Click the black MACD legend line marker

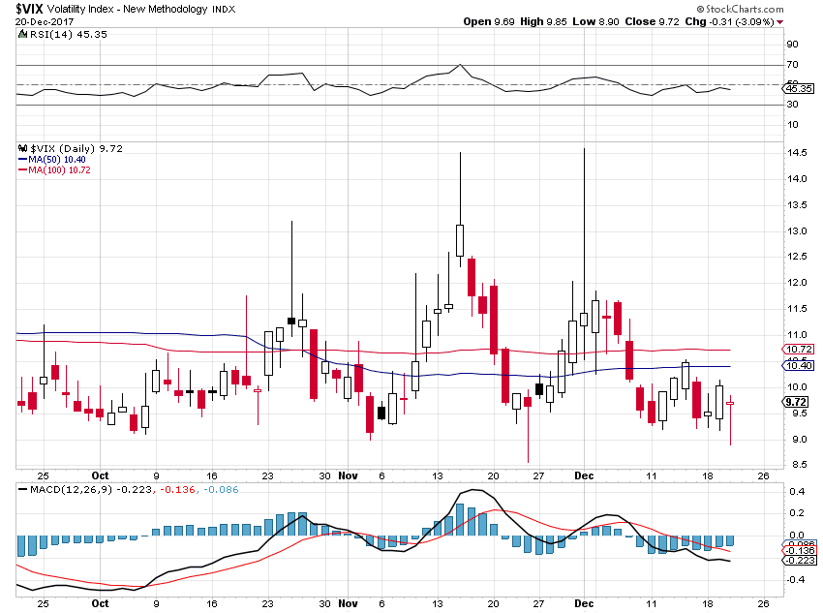coord(22,490)
